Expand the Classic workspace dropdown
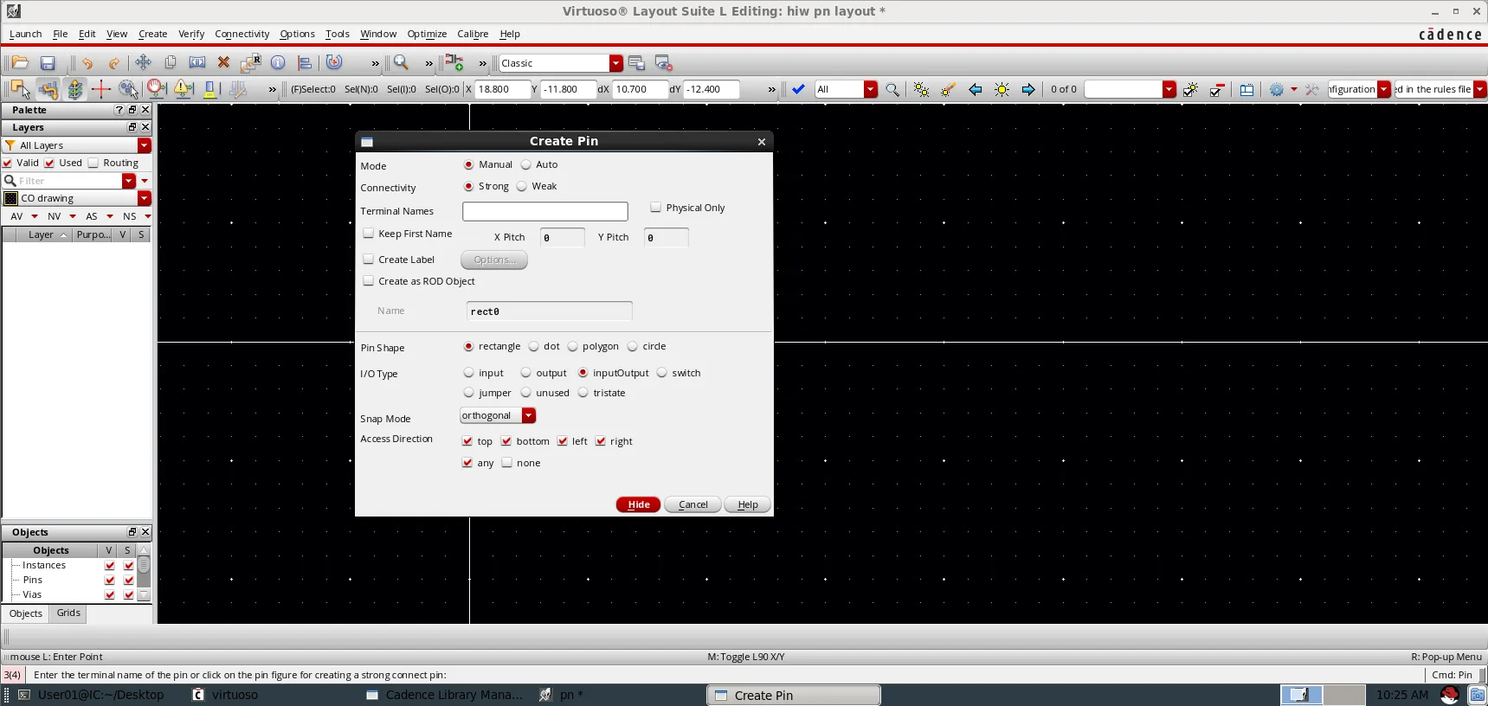The height and width of the screenshot is (706, 1488). pyautogui.click(x=615, y=63)
